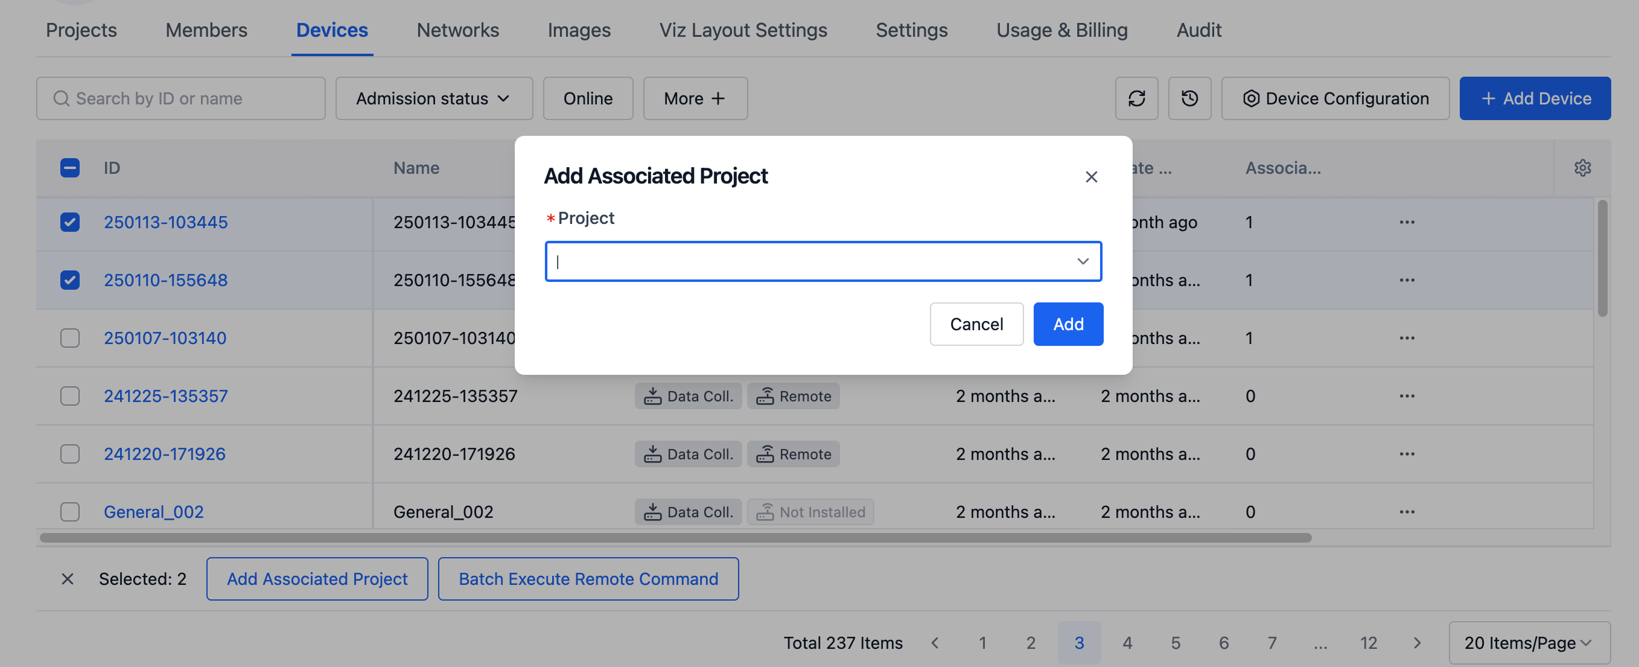
Task: Open device link 241220-171926
Action: click(164, 454)
